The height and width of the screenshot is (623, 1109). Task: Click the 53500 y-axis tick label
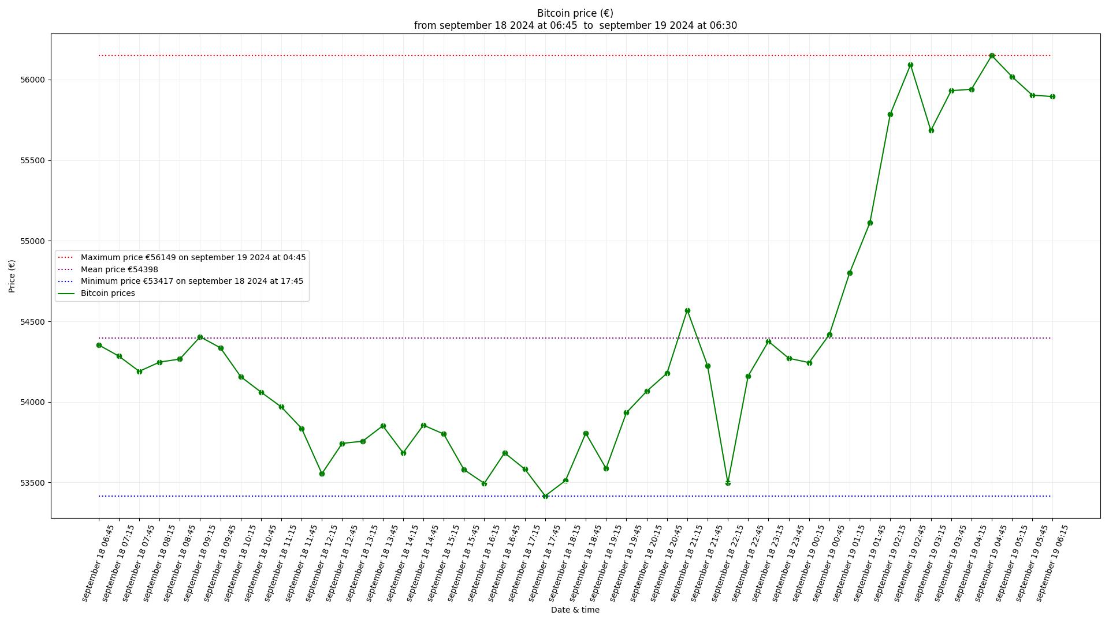pyautogui.click(x=32, y=483)
